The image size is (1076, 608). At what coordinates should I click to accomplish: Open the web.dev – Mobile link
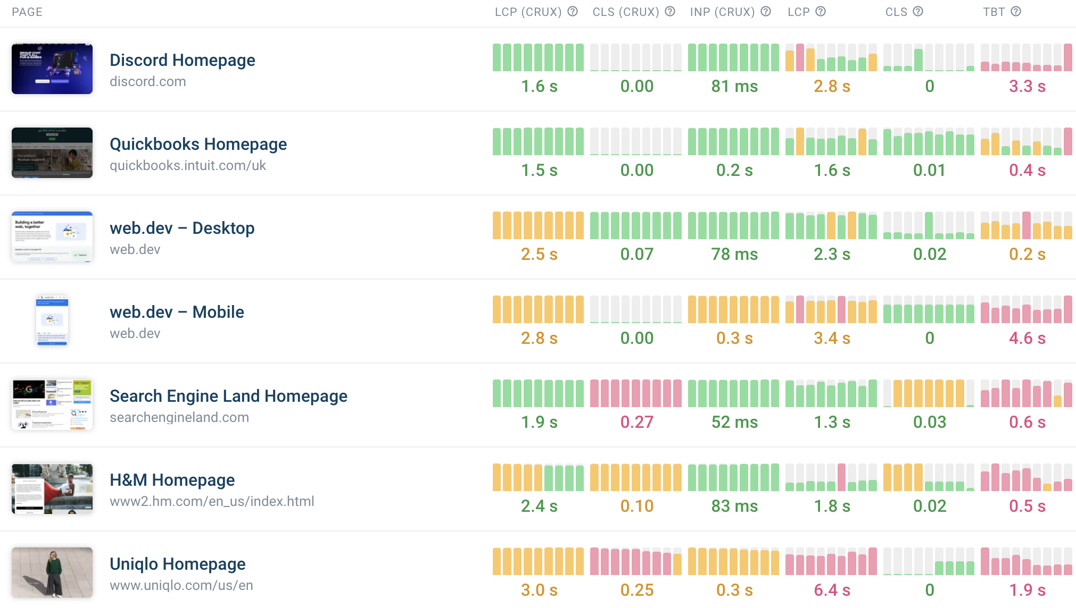pyautogui.click(x=177, y=312)
